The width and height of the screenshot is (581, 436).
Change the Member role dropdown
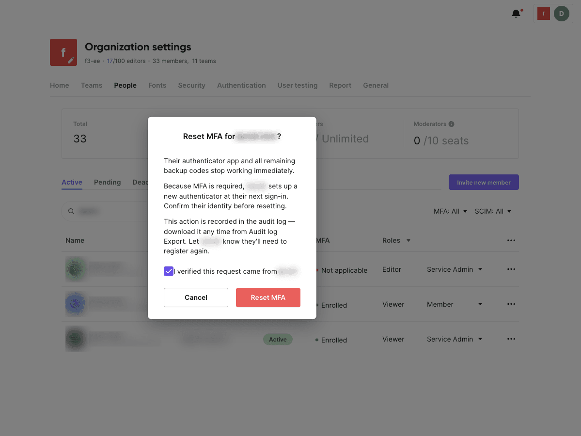pos(454,304)
